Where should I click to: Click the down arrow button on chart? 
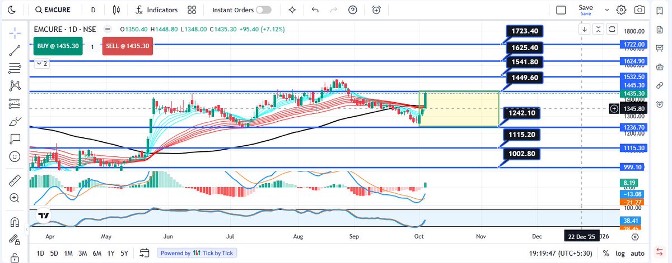click(585, 29)
